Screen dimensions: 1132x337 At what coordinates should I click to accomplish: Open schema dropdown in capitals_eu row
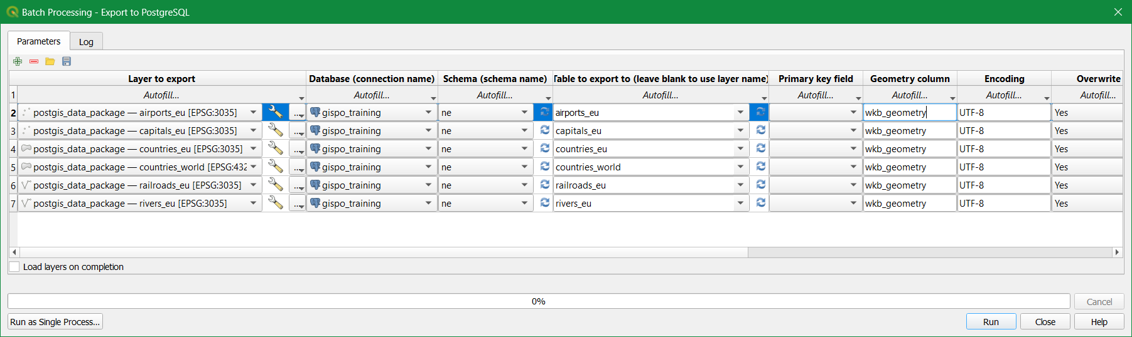click(524, 130)
